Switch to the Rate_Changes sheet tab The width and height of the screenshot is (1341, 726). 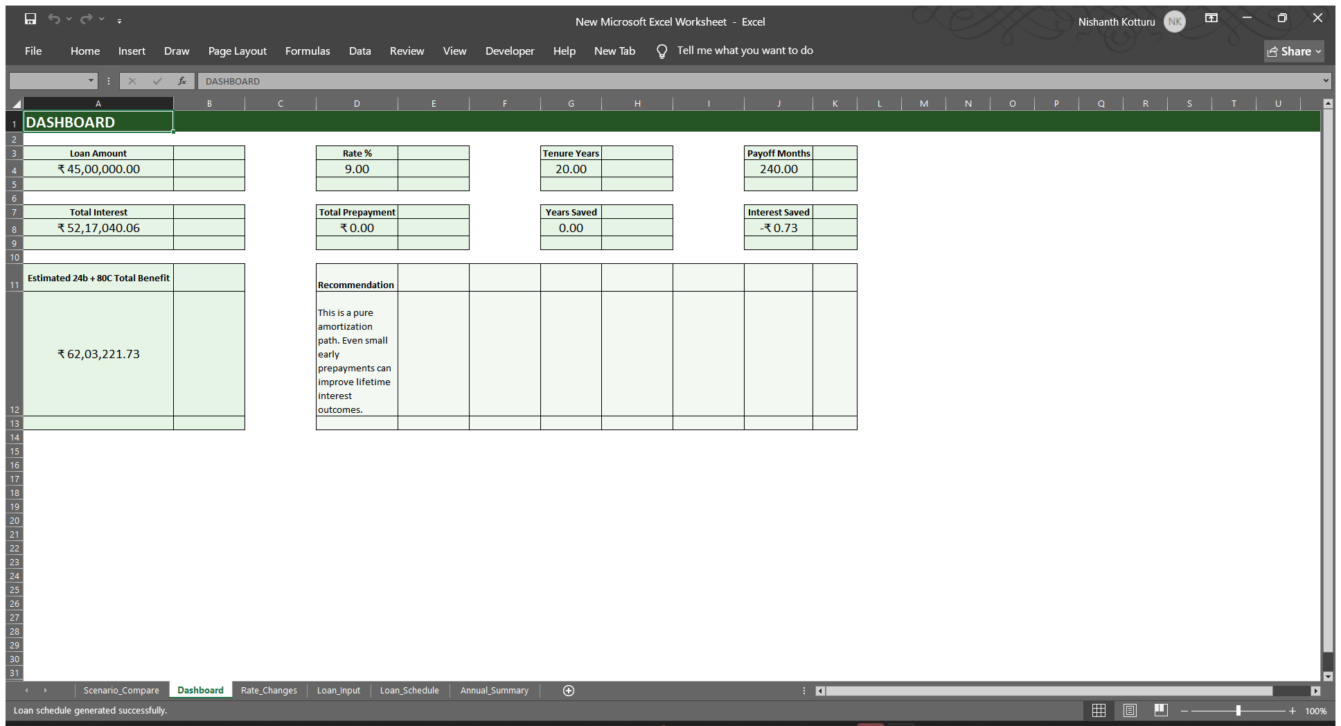[269, 691]
